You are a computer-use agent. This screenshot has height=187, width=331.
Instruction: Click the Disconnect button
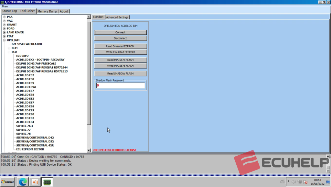click(x=120, y=38)
